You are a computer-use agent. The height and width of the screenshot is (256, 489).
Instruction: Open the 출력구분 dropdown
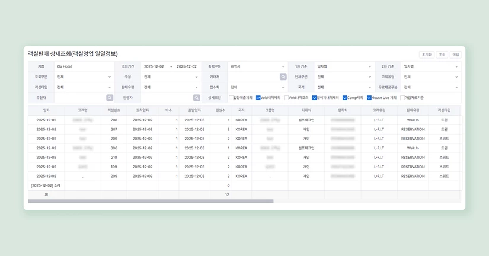point(258,66)
